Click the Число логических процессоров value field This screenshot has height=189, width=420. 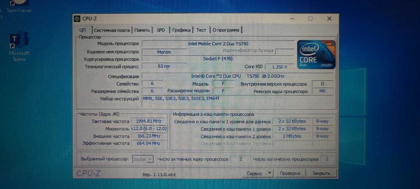click(327, 159)
